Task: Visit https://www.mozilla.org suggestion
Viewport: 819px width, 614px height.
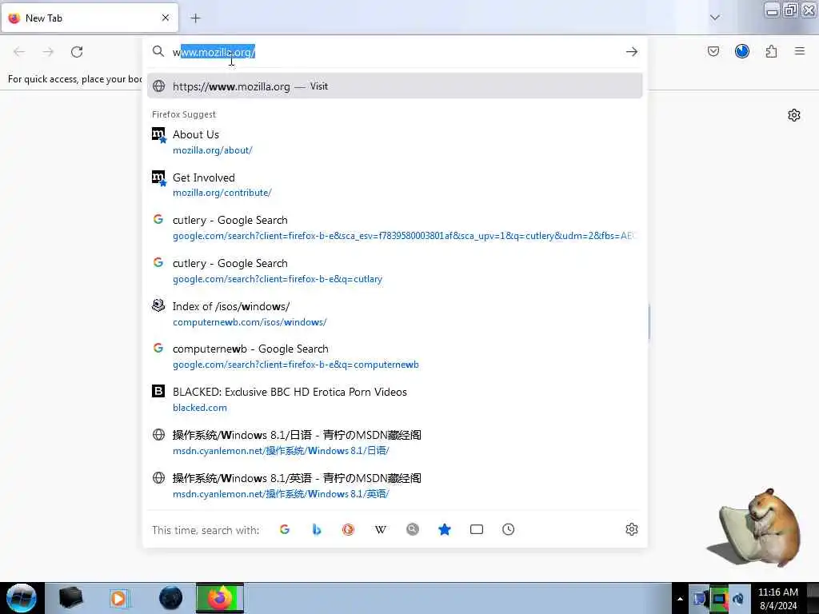Action: point(395,86)
